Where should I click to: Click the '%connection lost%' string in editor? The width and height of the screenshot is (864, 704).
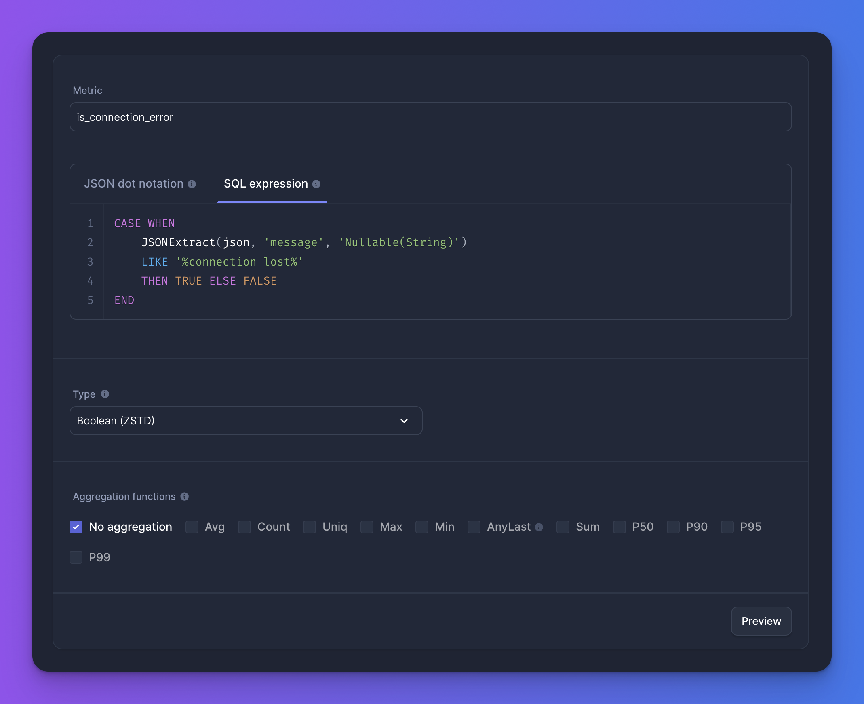239,261
